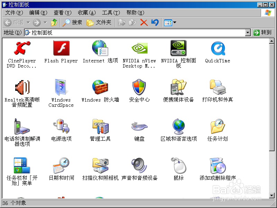This screenshot has width=277, height=208.
Task: Open 安全中心 shield icon
Action: pyautogui.click(x=139, y=87)
